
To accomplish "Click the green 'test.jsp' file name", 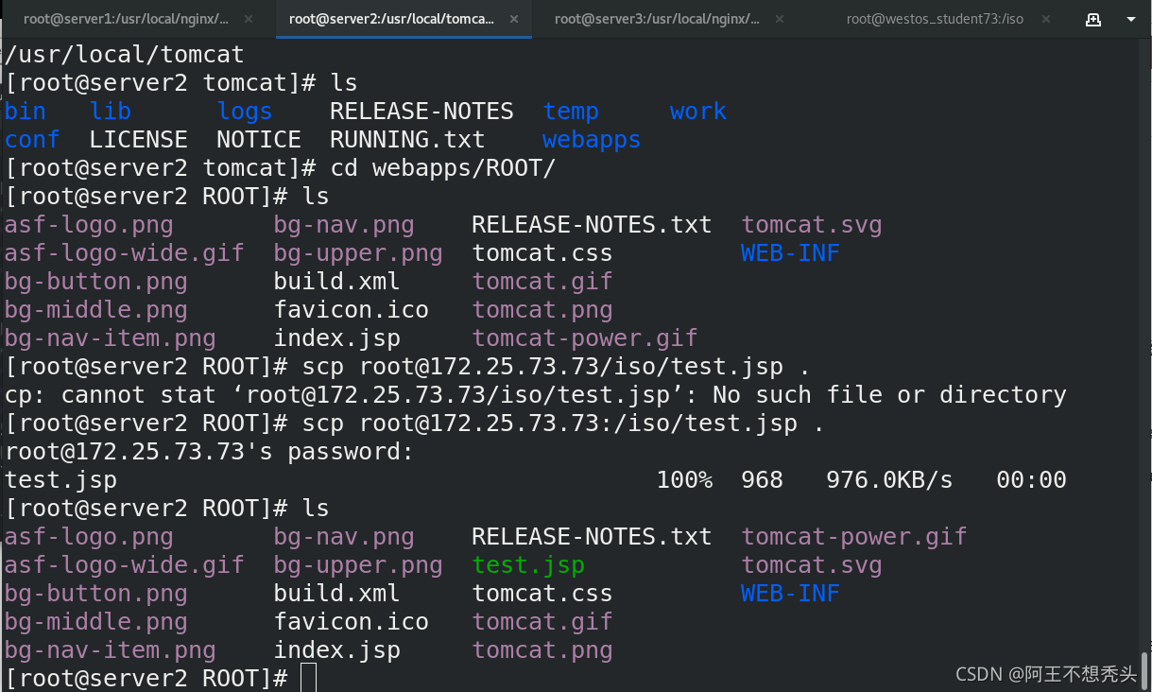I will click(528, 565).
